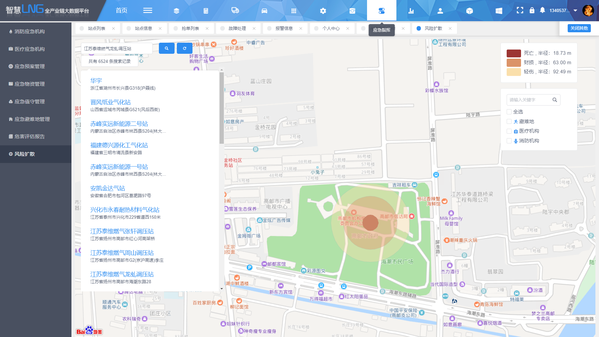
Task: Click the blue refresh reset button
Action: click(x=185, y=48)
